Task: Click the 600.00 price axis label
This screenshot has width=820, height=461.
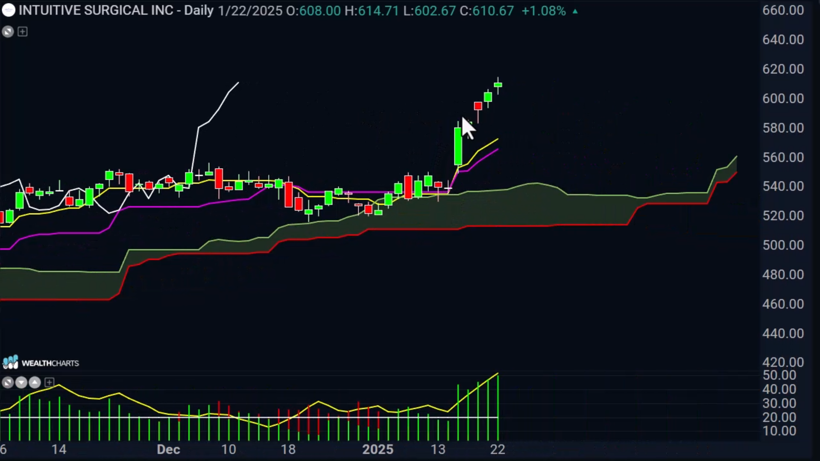Action: click(783, 99)
